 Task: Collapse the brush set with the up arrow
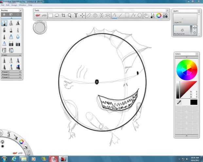pos(11,18)
